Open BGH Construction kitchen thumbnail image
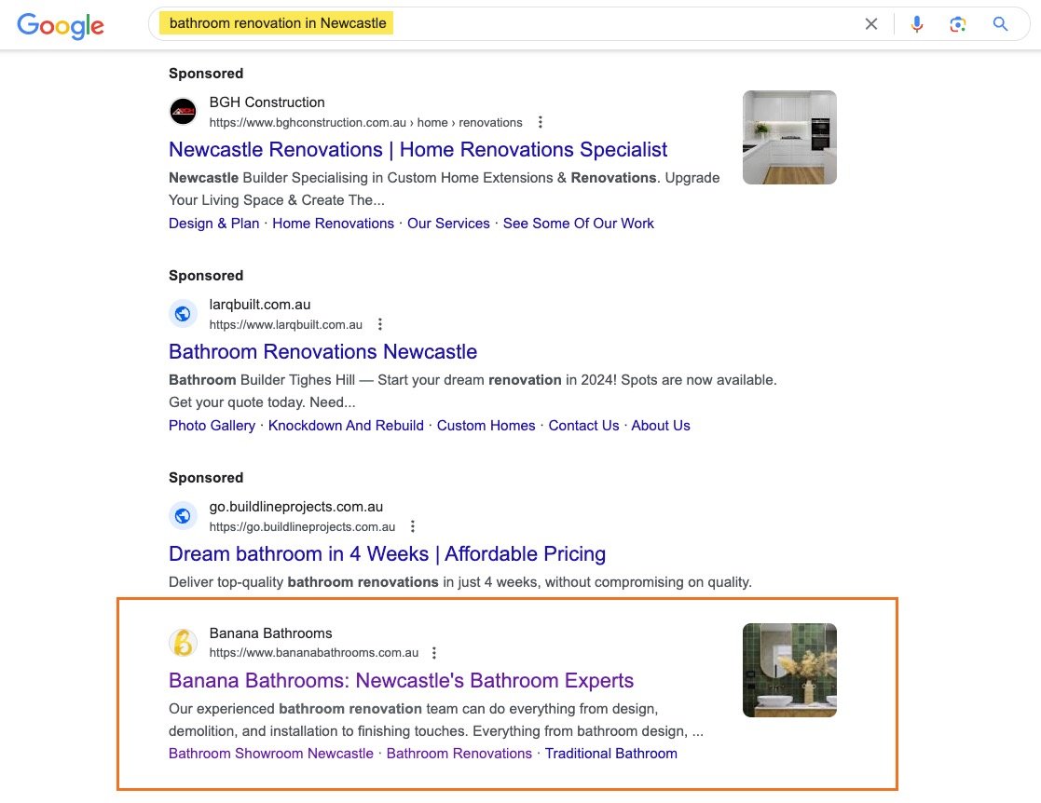The width and height of the screenshot is (1041, 803). (789, 137)
